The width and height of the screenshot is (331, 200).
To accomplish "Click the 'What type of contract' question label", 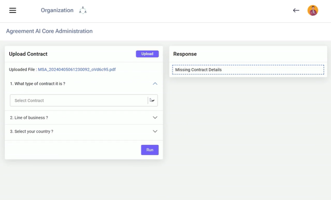I will coord(37,84).
